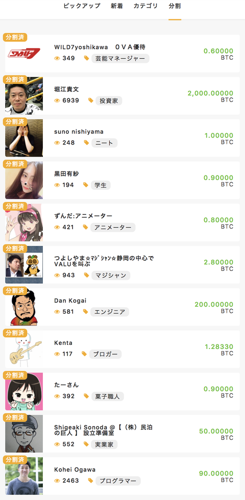
Task: Click the 分割済 badge on Kenta's card
Action: (x=15, y=333)
